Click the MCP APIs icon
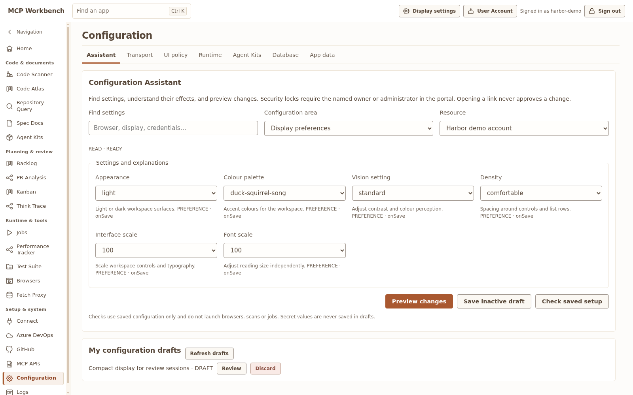Image resolution: width=633 pixels, height=395 pixels. click(9, 364)
